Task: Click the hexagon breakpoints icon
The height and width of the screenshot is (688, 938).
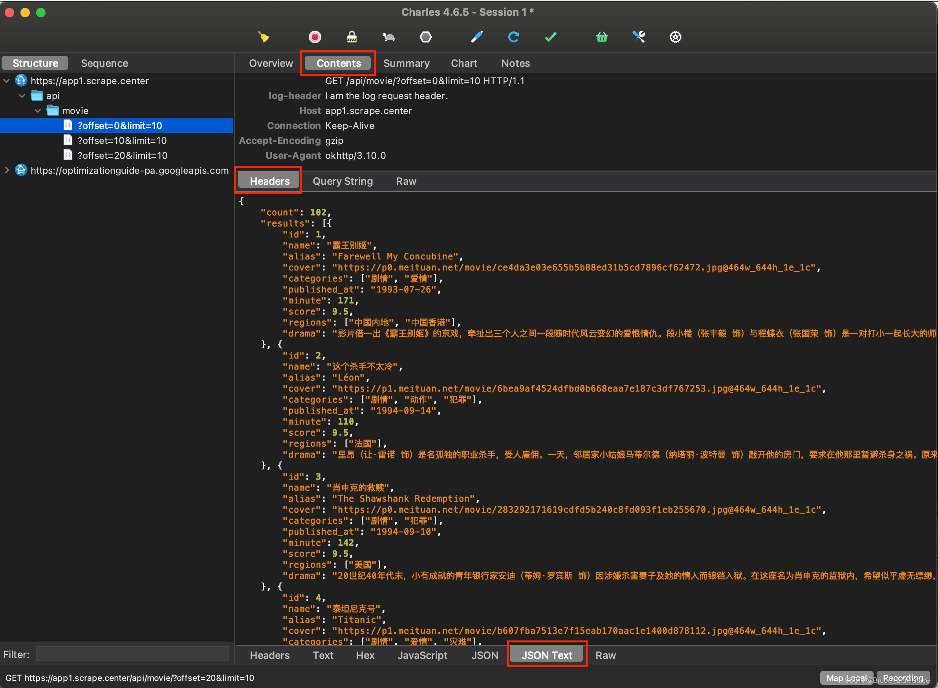Action: (x=425, y=37)
